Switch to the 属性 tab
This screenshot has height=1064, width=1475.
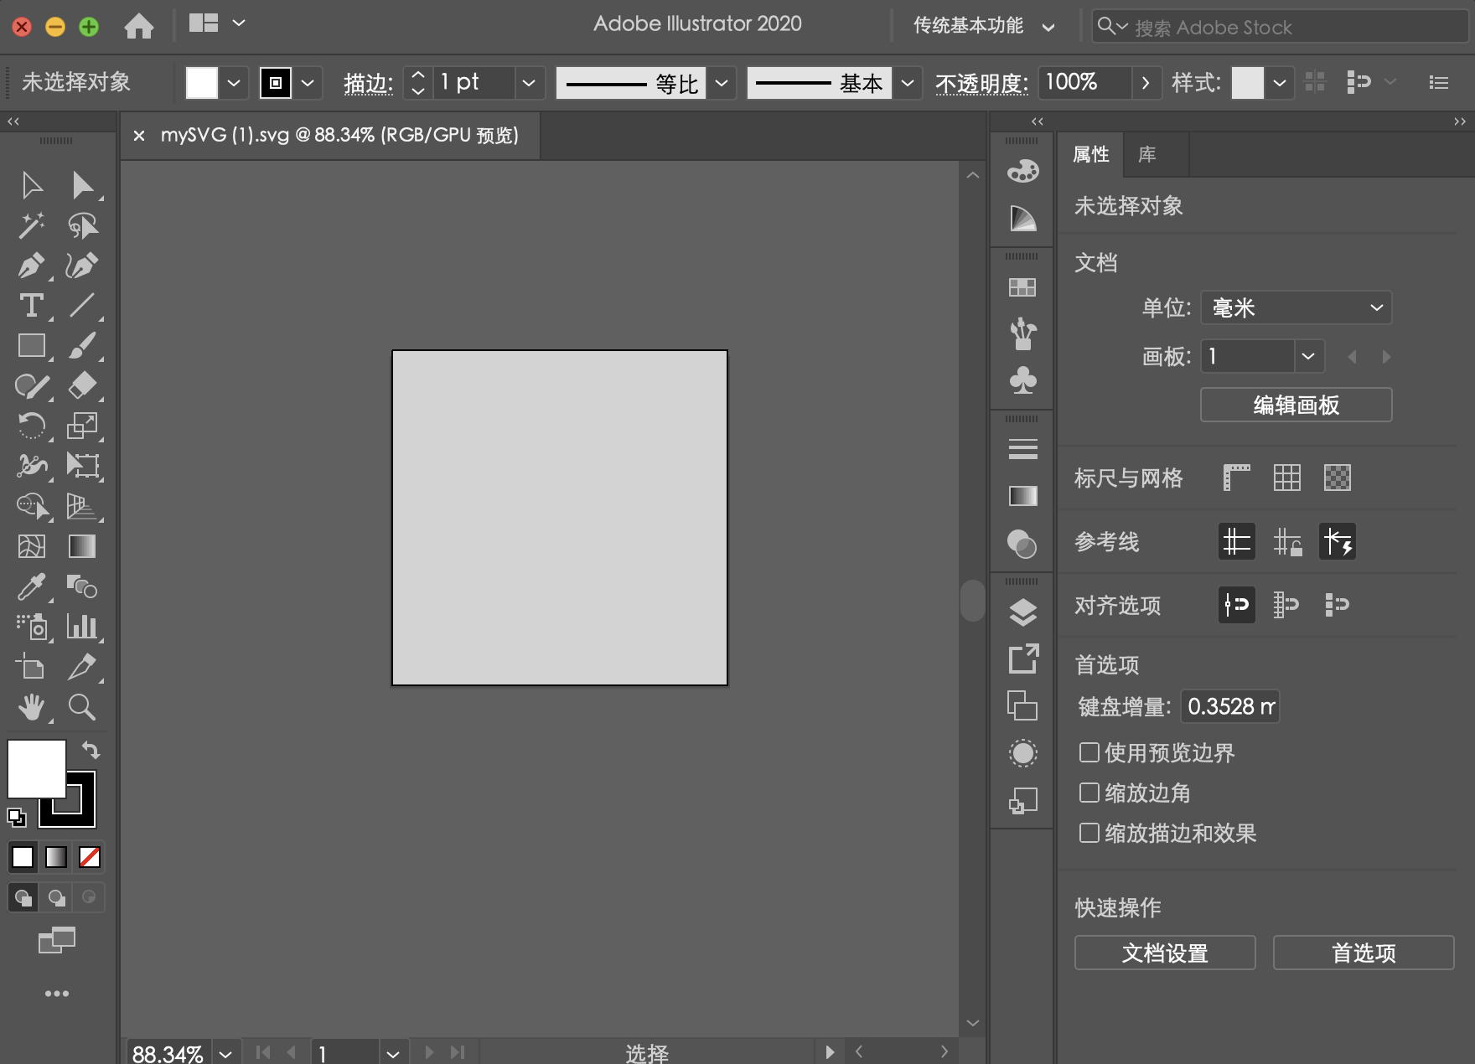[x=1090, y=154]
